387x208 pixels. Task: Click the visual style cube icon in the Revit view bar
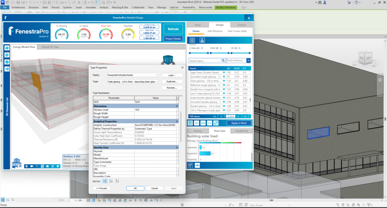pyautogui.click(x=94, y=200)
